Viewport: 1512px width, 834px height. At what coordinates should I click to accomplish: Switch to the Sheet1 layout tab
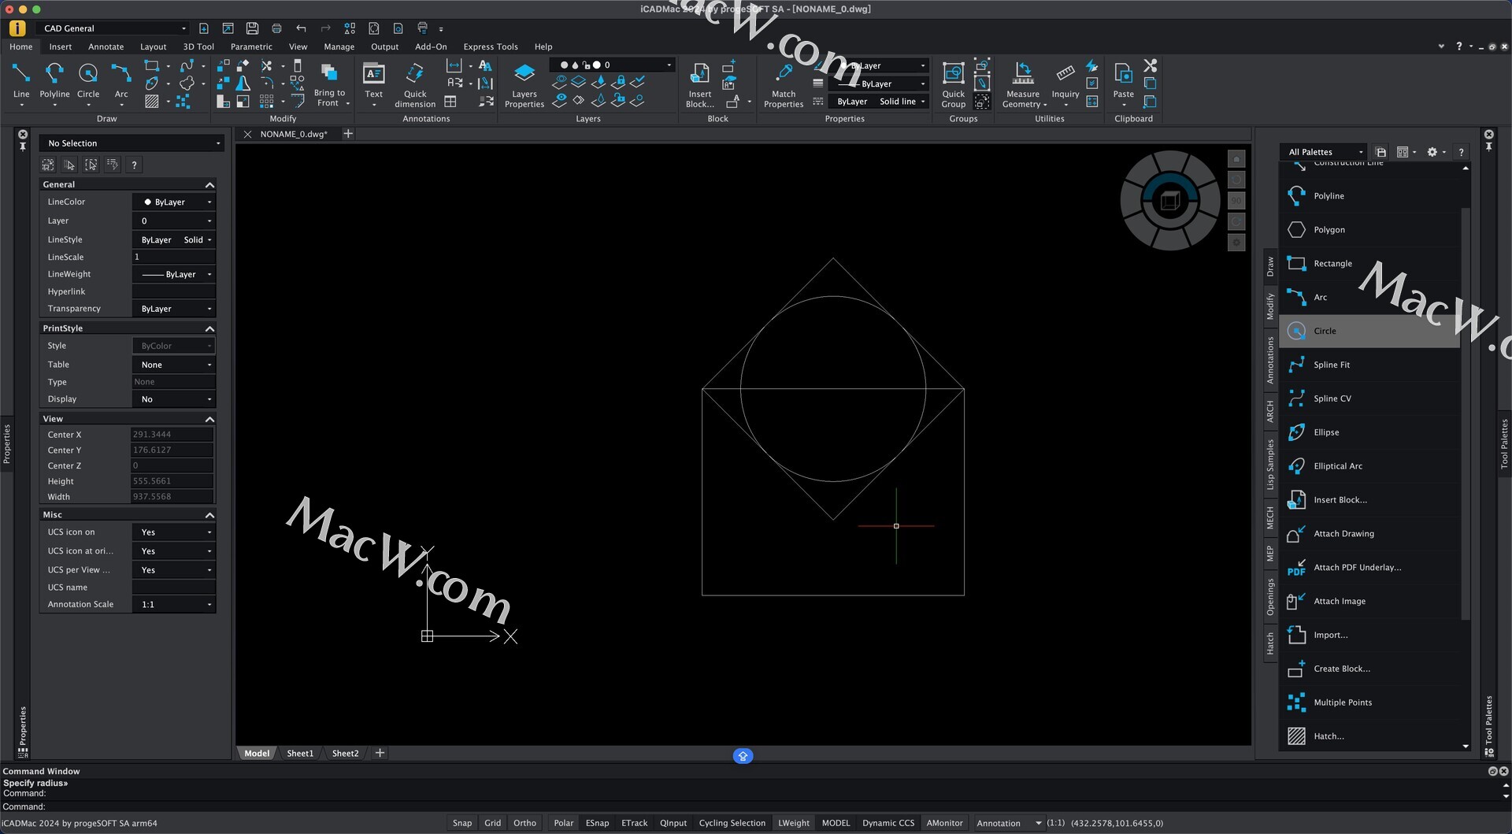[x=300, y=754]
